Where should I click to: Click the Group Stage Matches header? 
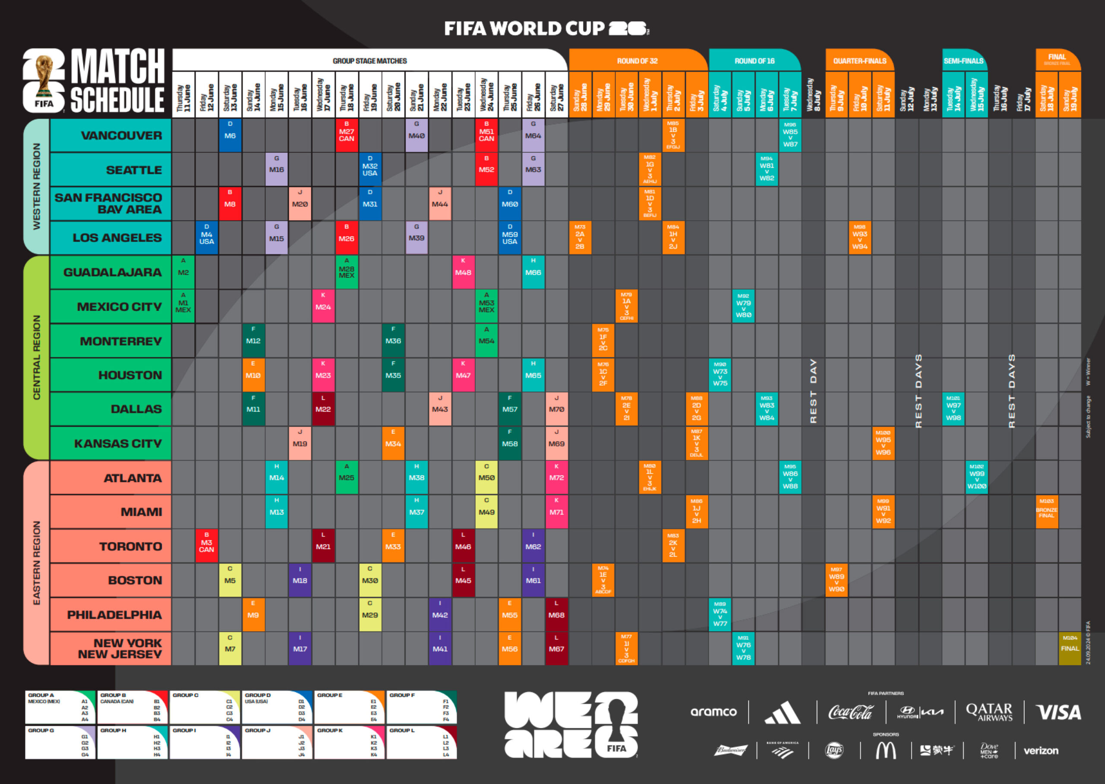tap(369, 61)
